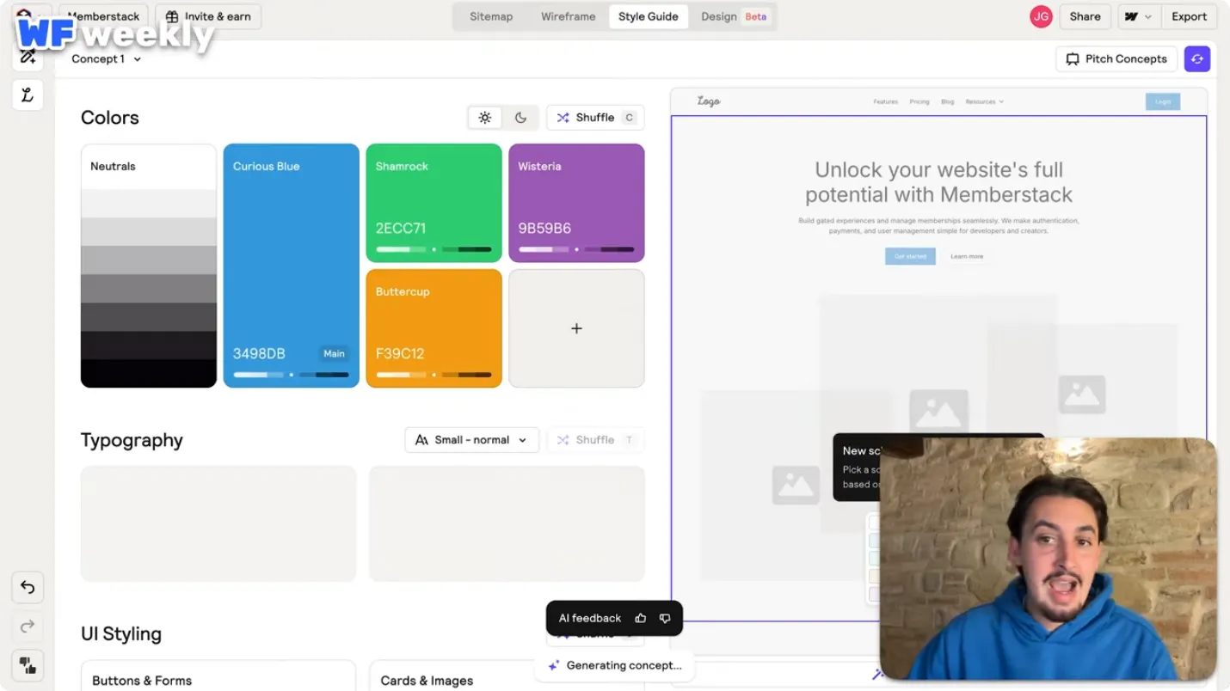Image resolution: width=1230 pixels, height=691 pixels.
Task: Click the typography Shuffle button
Action: (x=595, y=440)
